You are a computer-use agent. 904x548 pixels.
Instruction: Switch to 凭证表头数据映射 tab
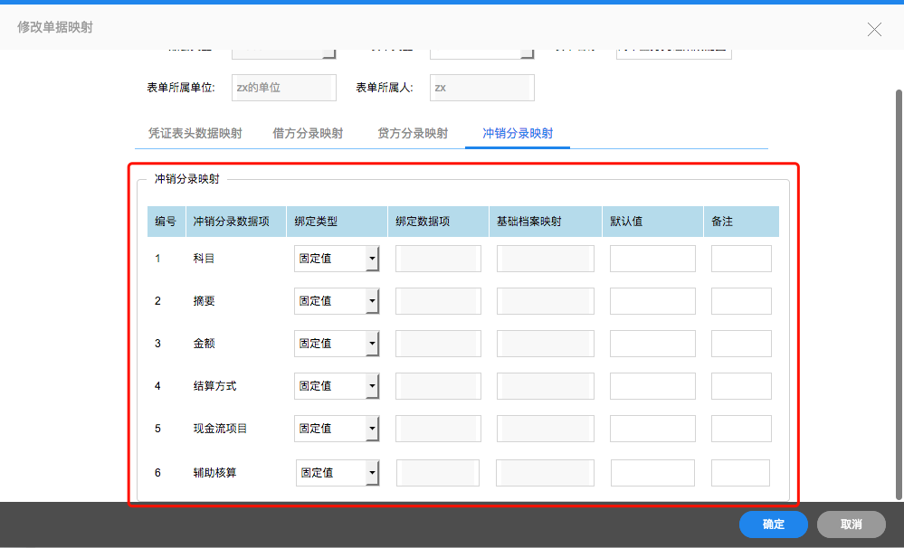pos(195,133)
